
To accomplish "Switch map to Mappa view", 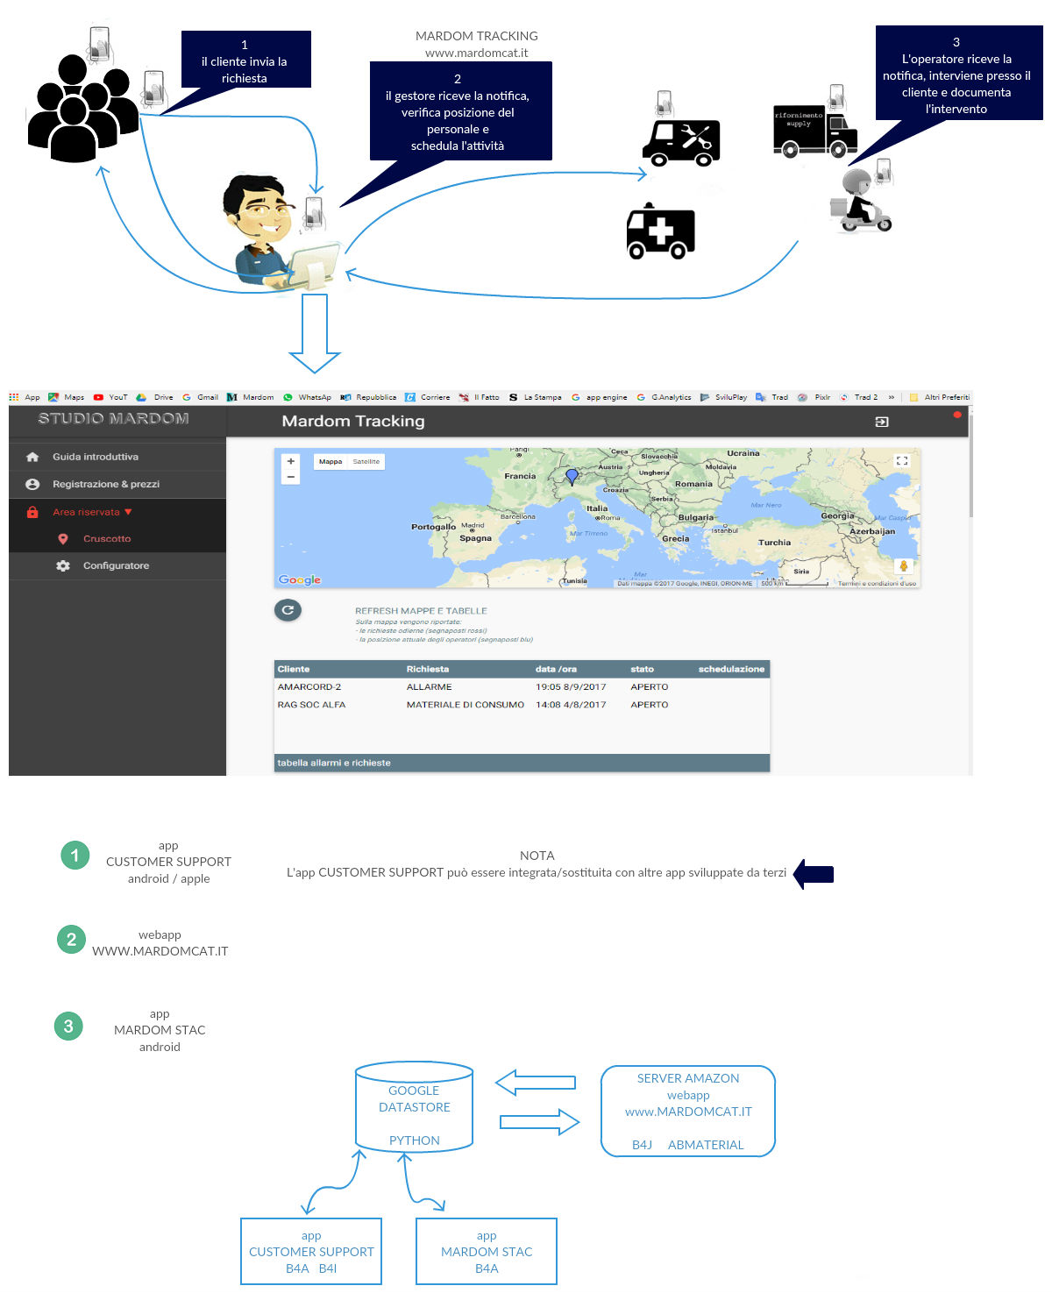I will [x=331, y=461].
